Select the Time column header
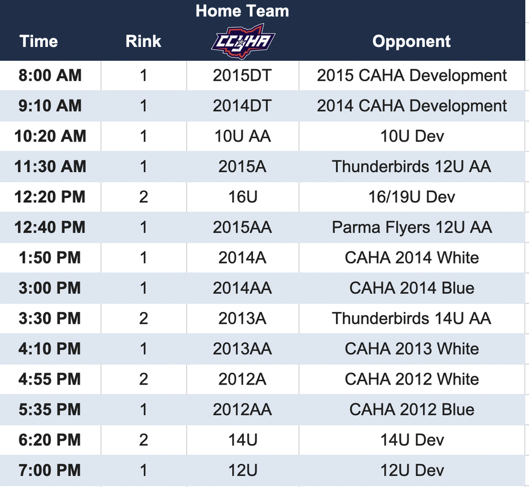 coord(39,41)
